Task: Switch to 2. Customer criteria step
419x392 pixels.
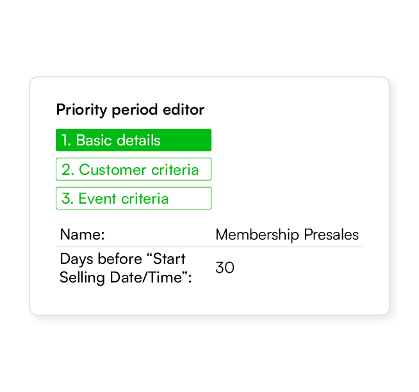Action: tap(134, 169)
